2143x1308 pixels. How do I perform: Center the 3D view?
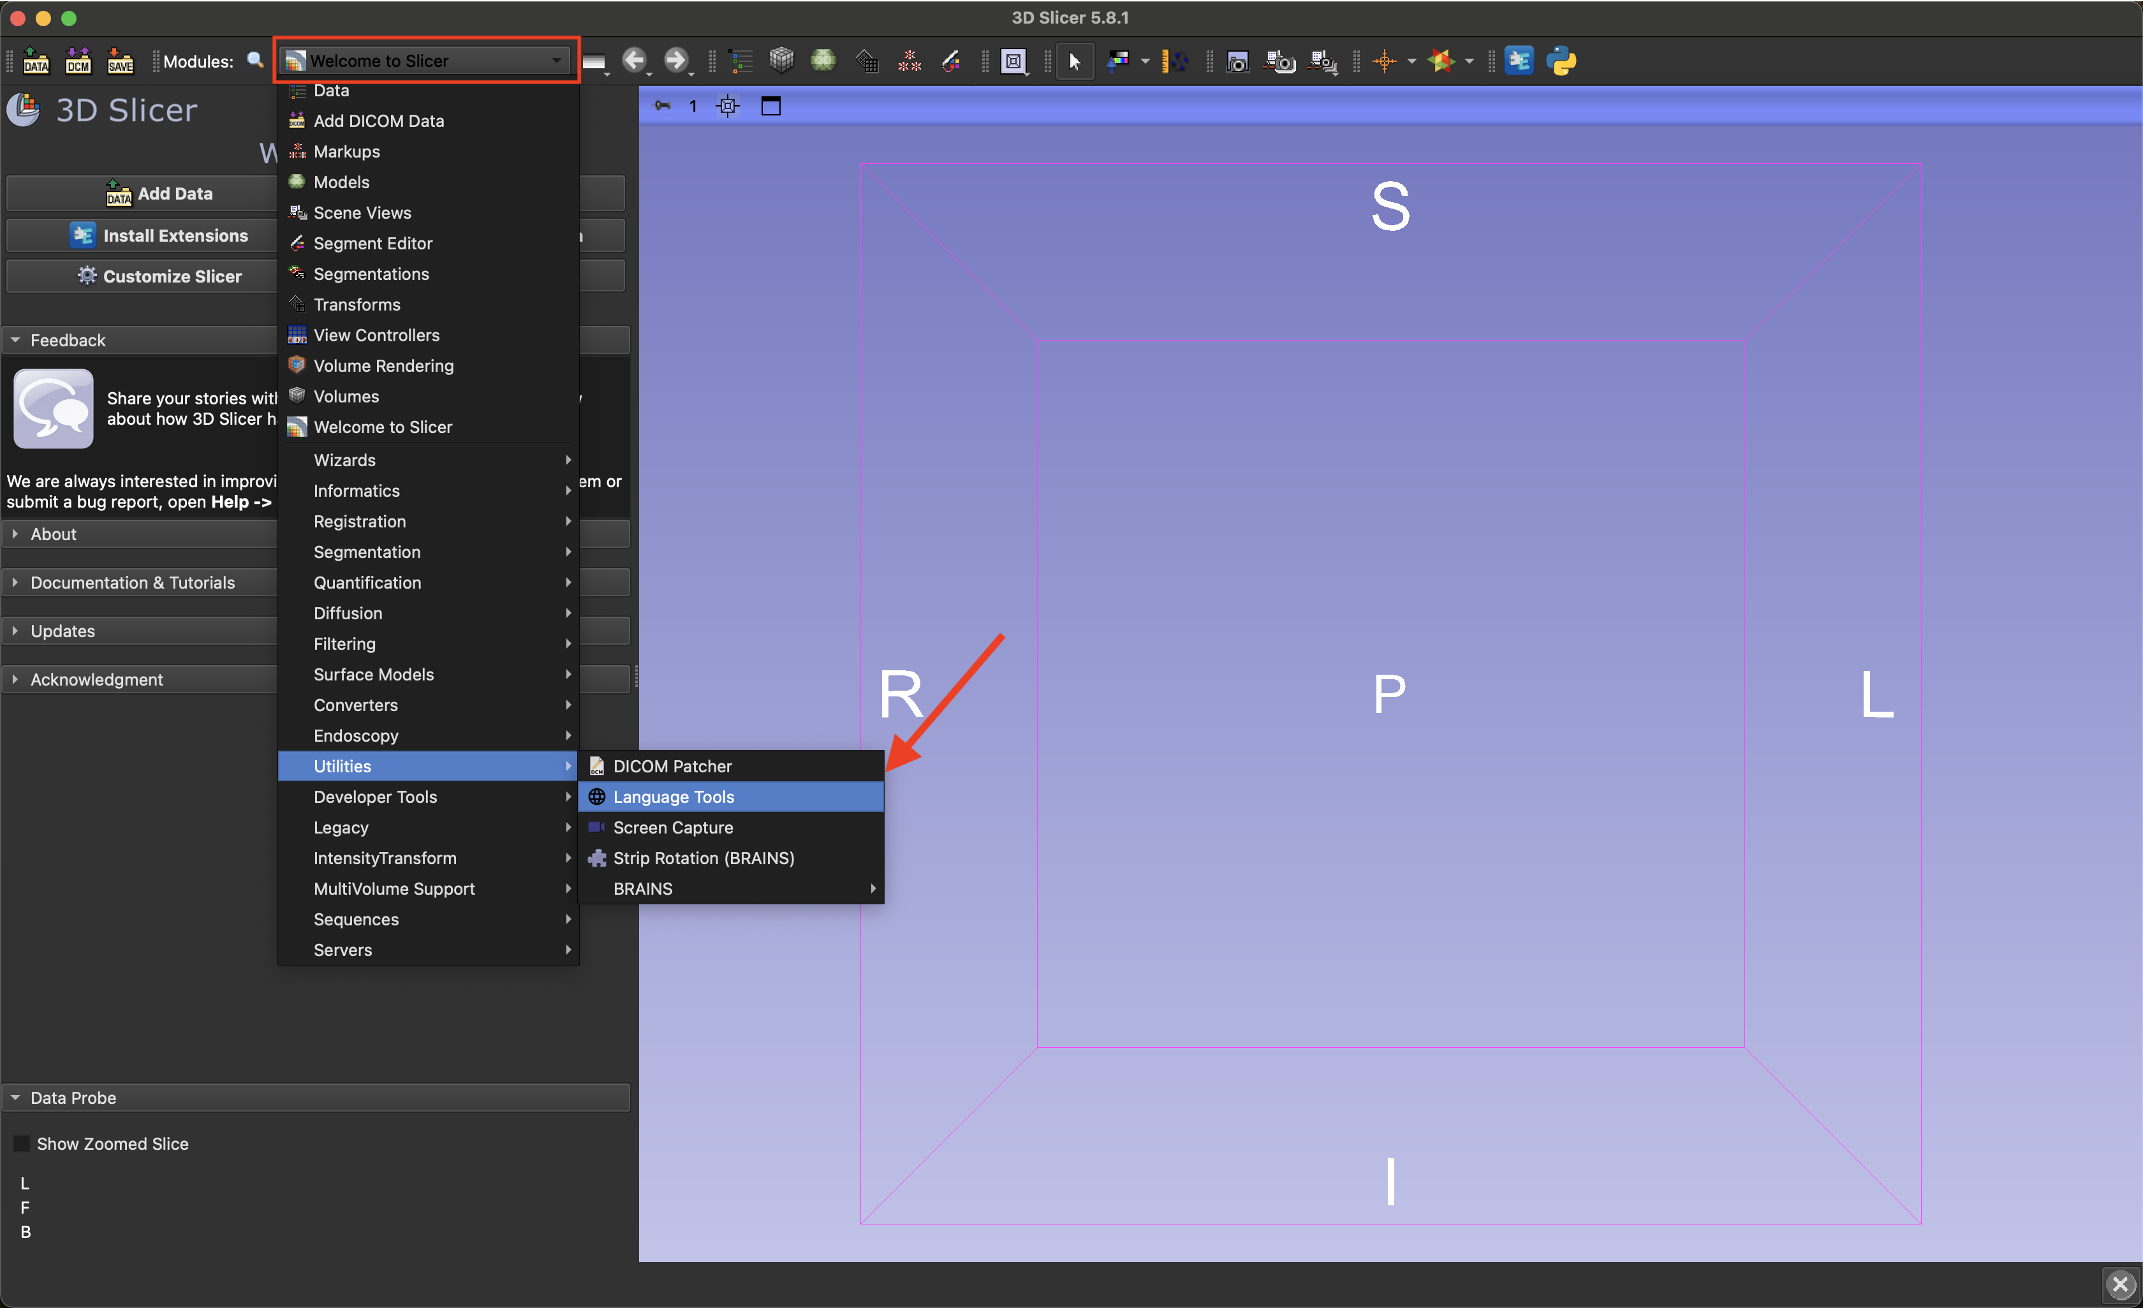727,106
